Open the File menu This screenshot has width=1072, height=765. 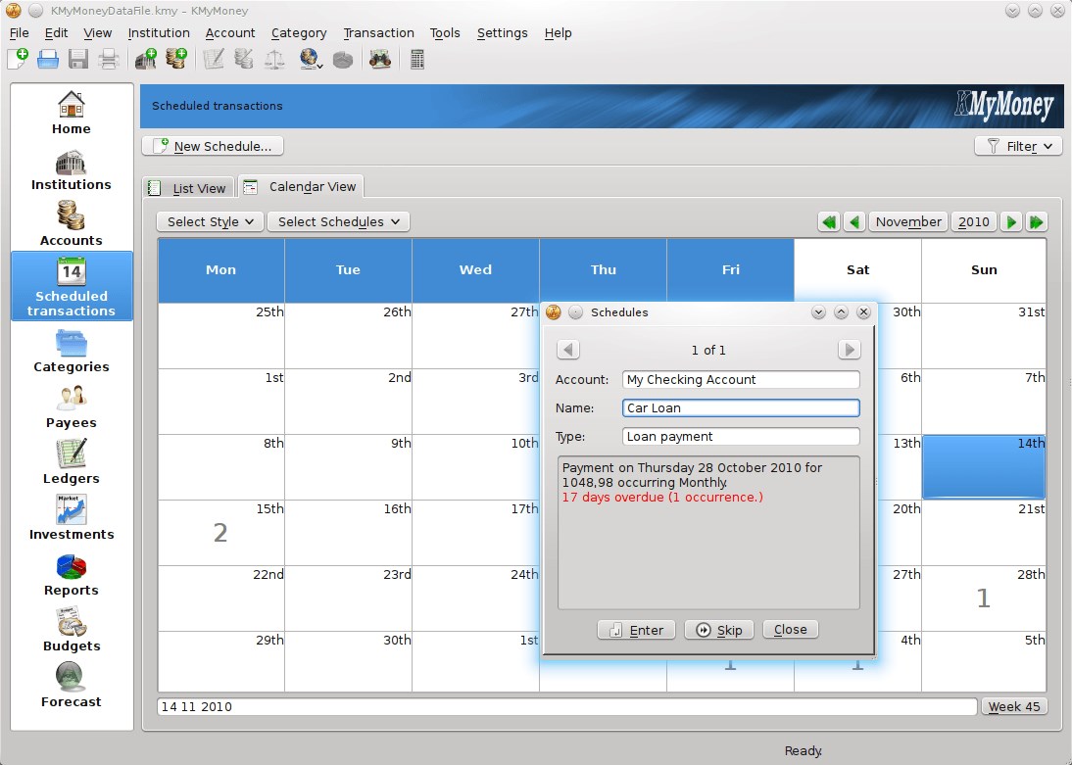tap(20, 33)
